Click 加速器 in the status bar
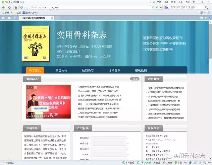212x165 pixels. [x=168, y=163]
